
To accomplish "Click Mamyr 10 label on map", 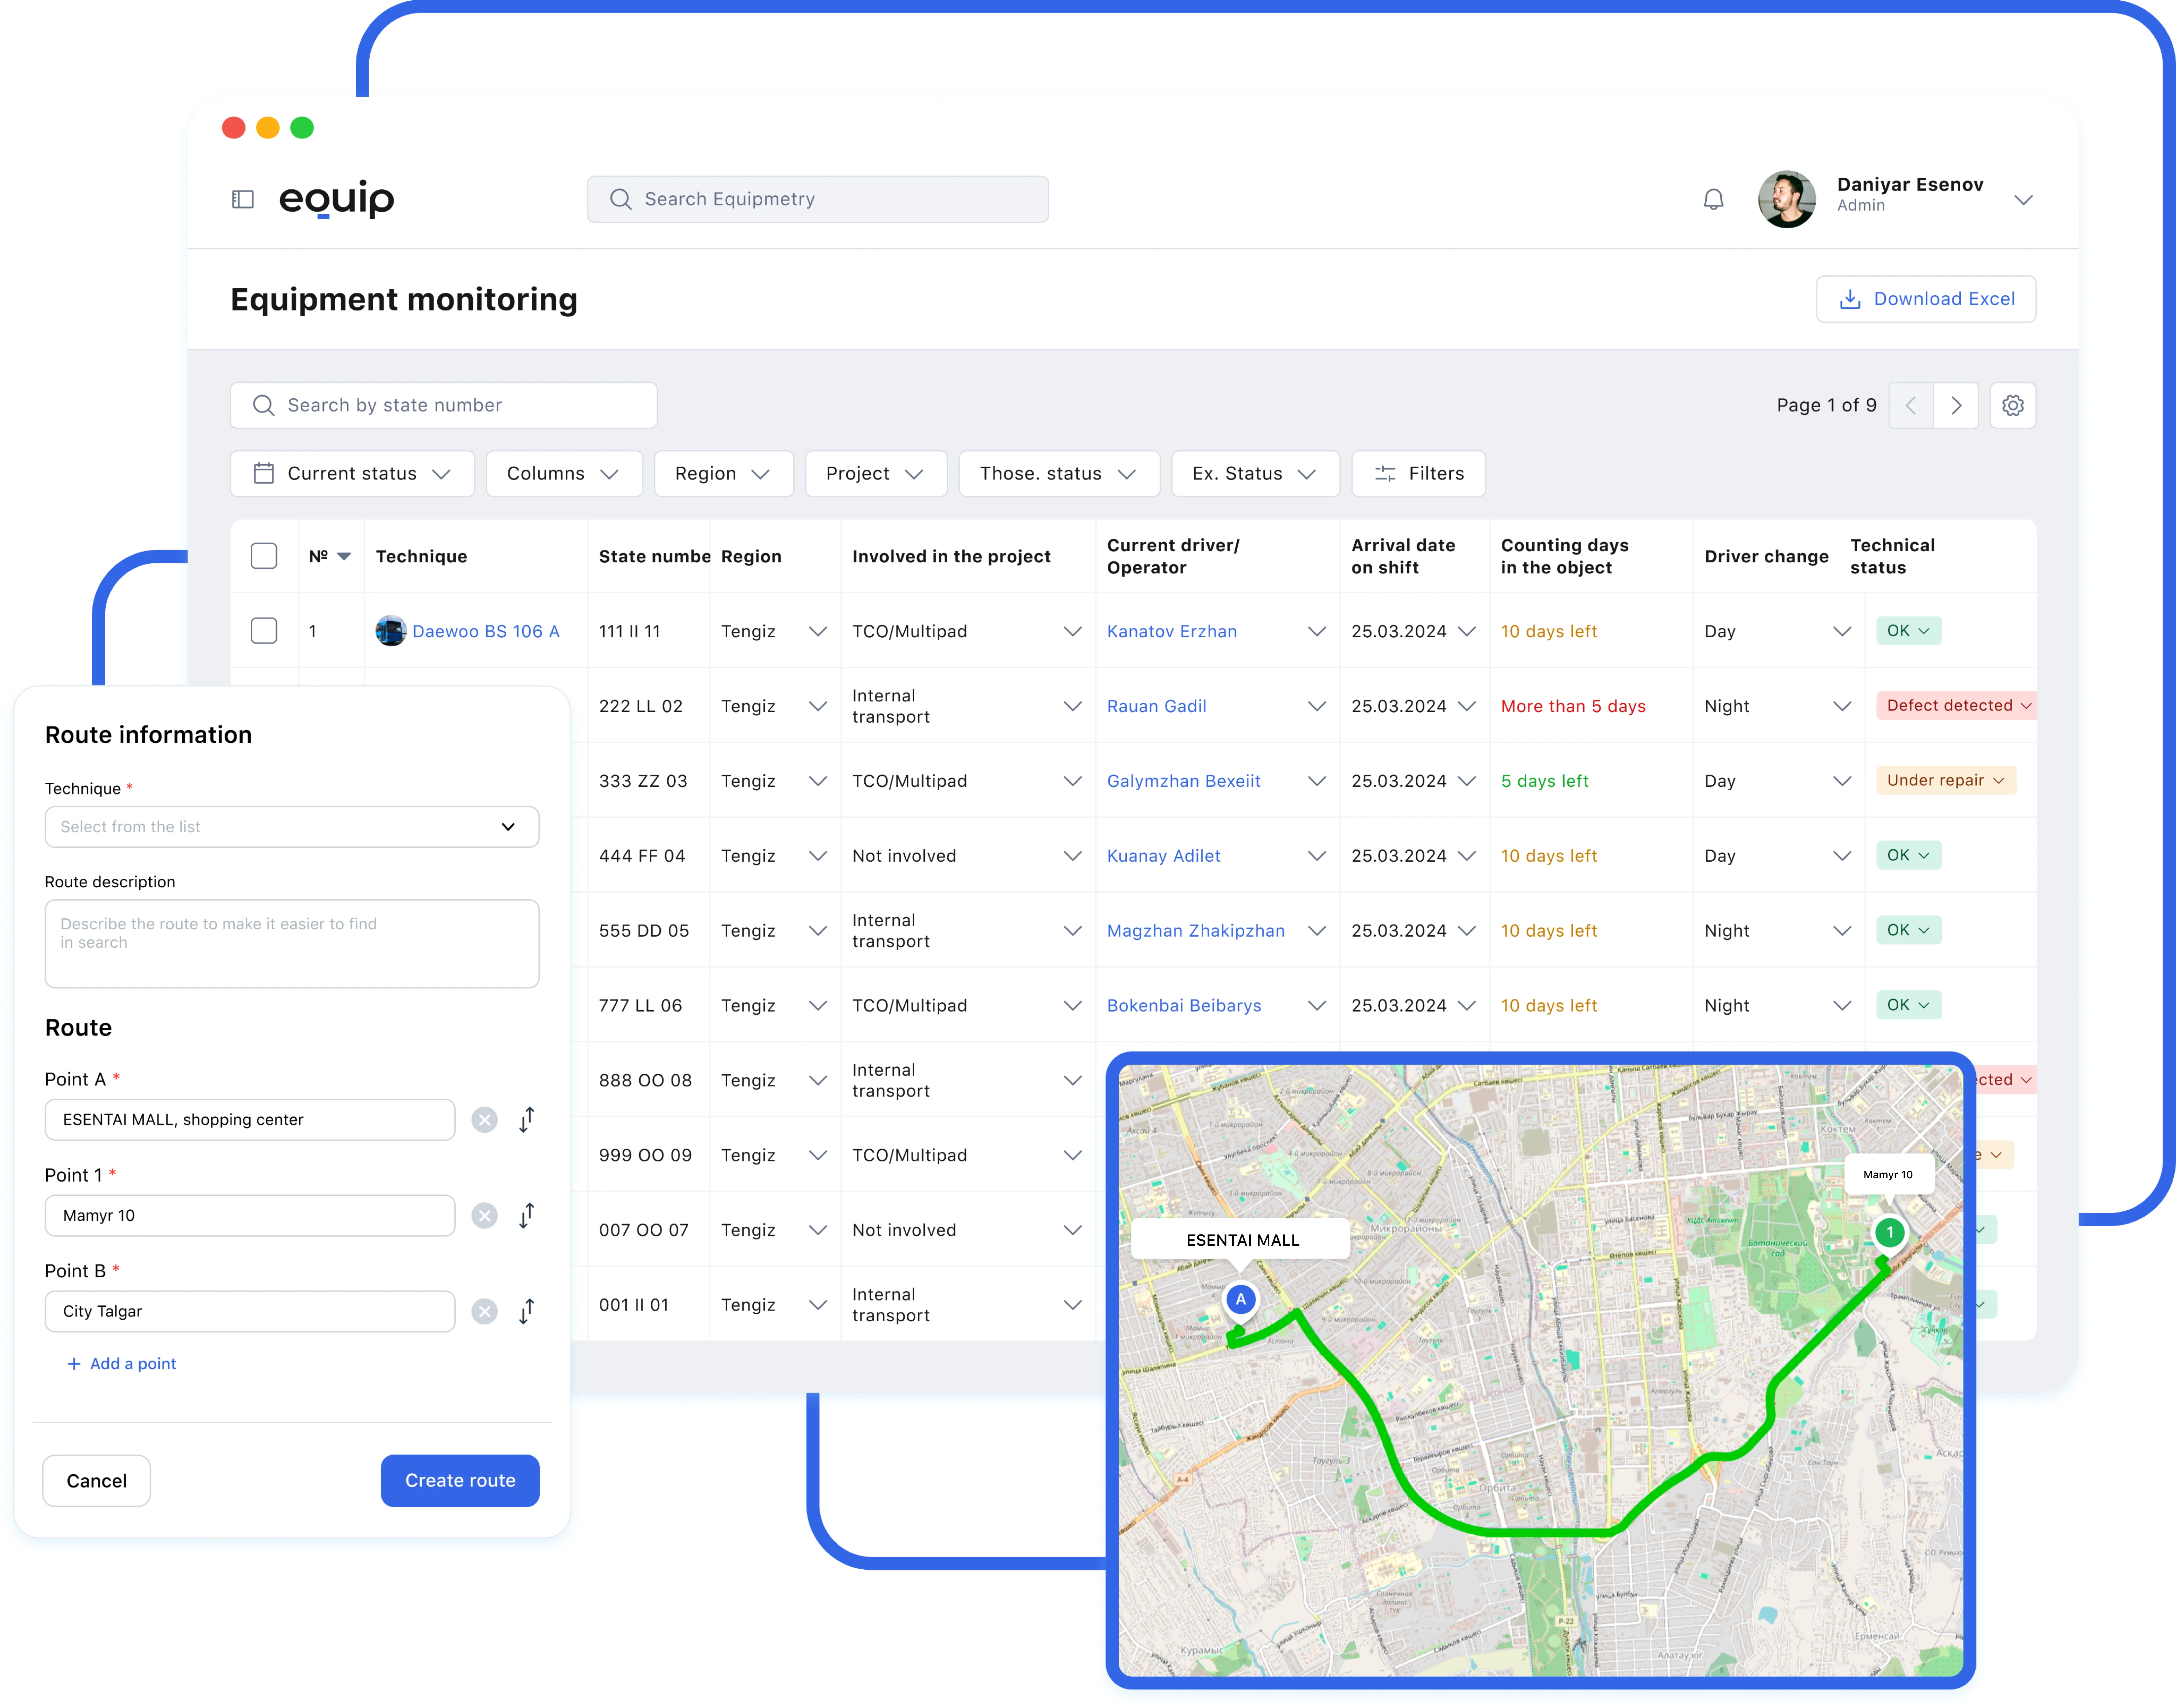I will tap(1888, 1175).
